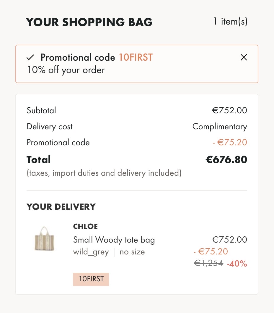Image resolution: width=274 pixels, height=313 pixels.
Task: Click the red -40% discount badge
Action: [x=237, y=263]
